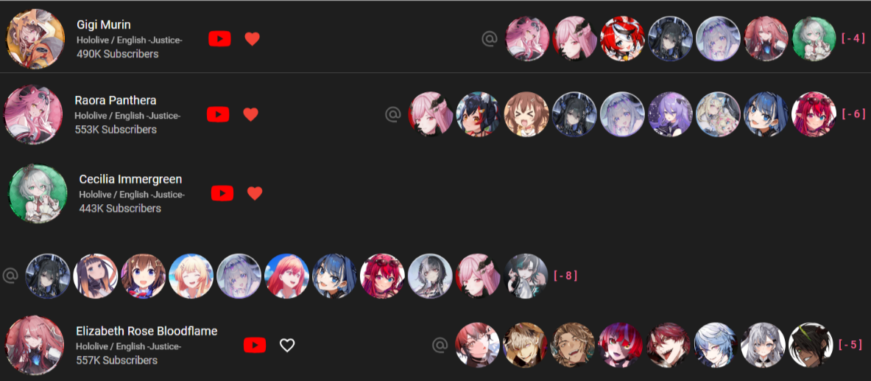Click the @ icon below Cecilia Immergreen

pos(10,276)
